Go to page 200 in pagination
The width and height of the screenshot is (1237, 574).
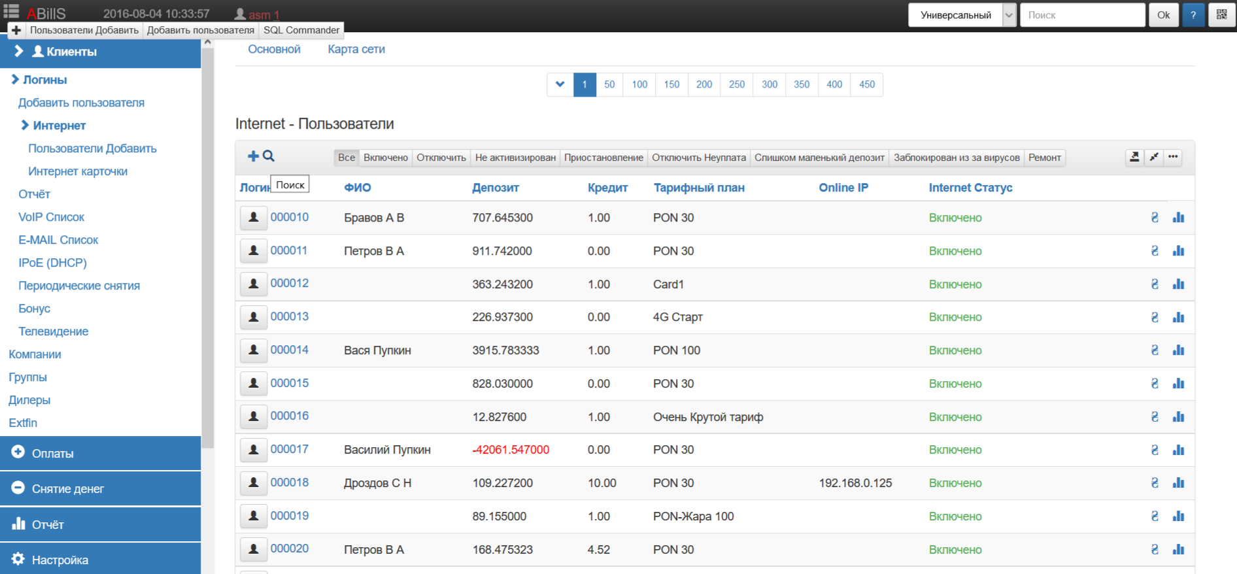pyautogui.click(x=704, y=84)
